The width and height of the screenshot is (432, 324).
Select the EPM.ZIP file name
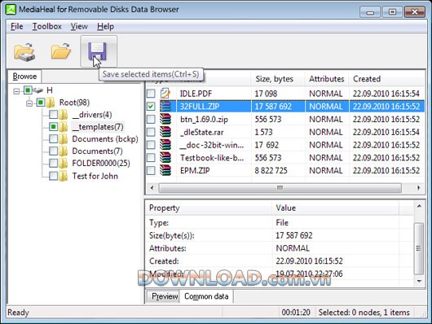point(195,170)
